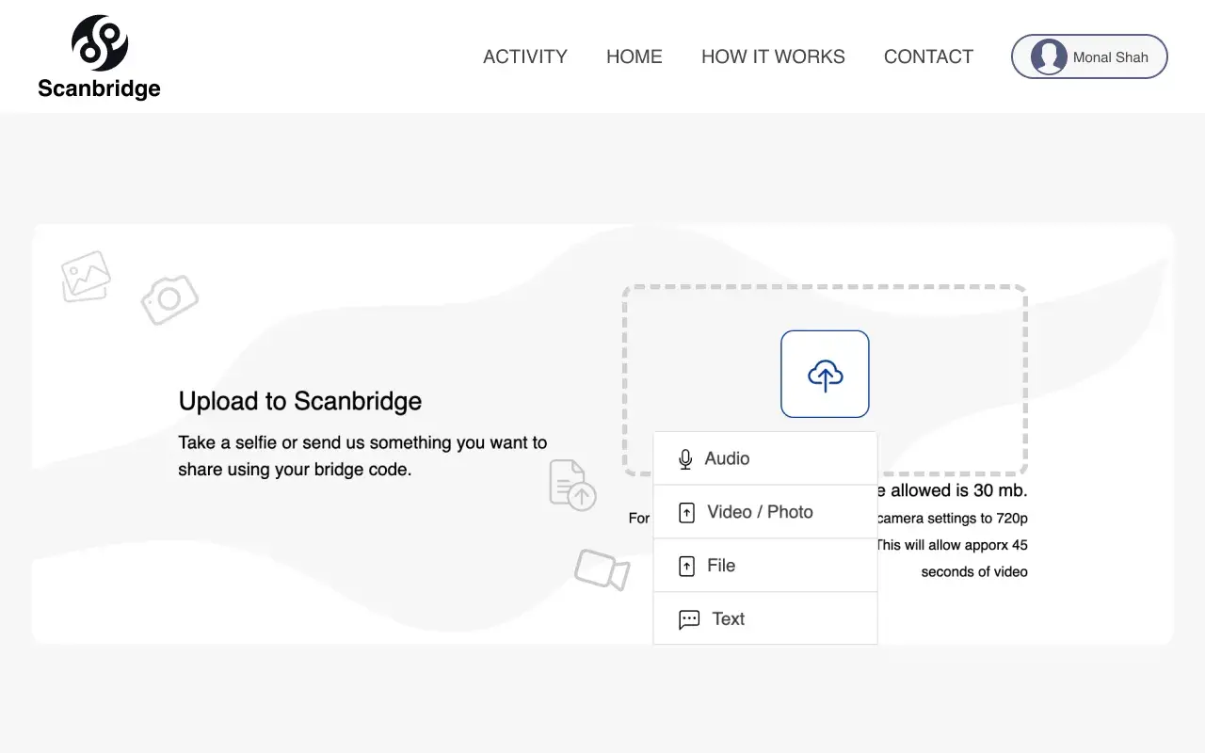
Task: Click the Upload to Scanbridge heading
Action: coord(300,401)
